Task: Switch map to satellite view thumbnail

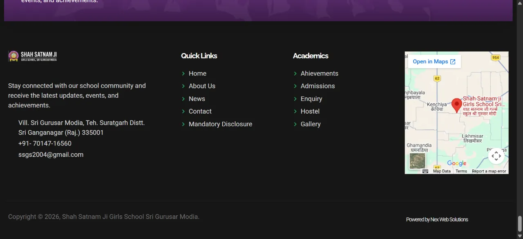Action: (418, 161)
